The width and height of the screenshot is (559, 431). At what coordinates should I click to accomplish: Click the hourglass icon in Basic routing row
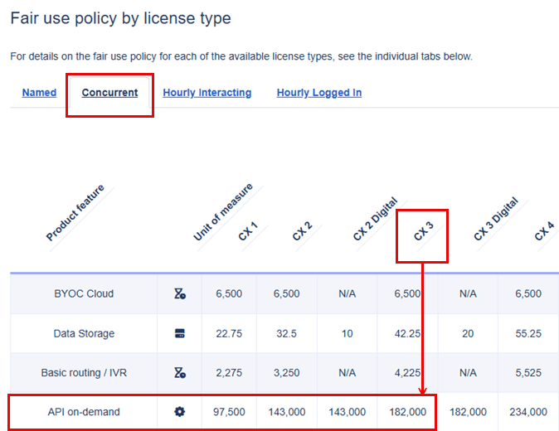click(179, 373)
